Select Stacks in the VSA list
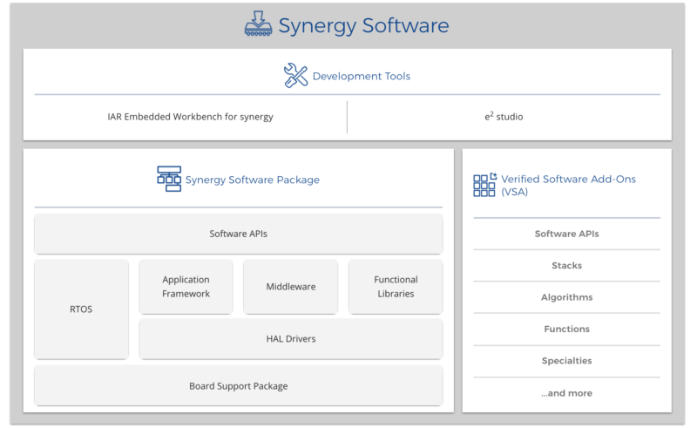The width and height of the screenshot is (697, 428). coord(566,266)
